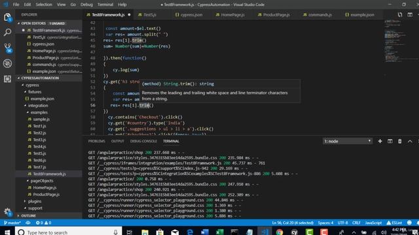
Task: Switch to the HomePage.js editor tab
Action: [232, 14]
